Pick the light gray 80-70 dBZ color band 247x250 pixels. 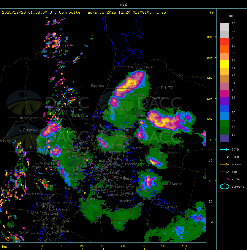(224, 27)
